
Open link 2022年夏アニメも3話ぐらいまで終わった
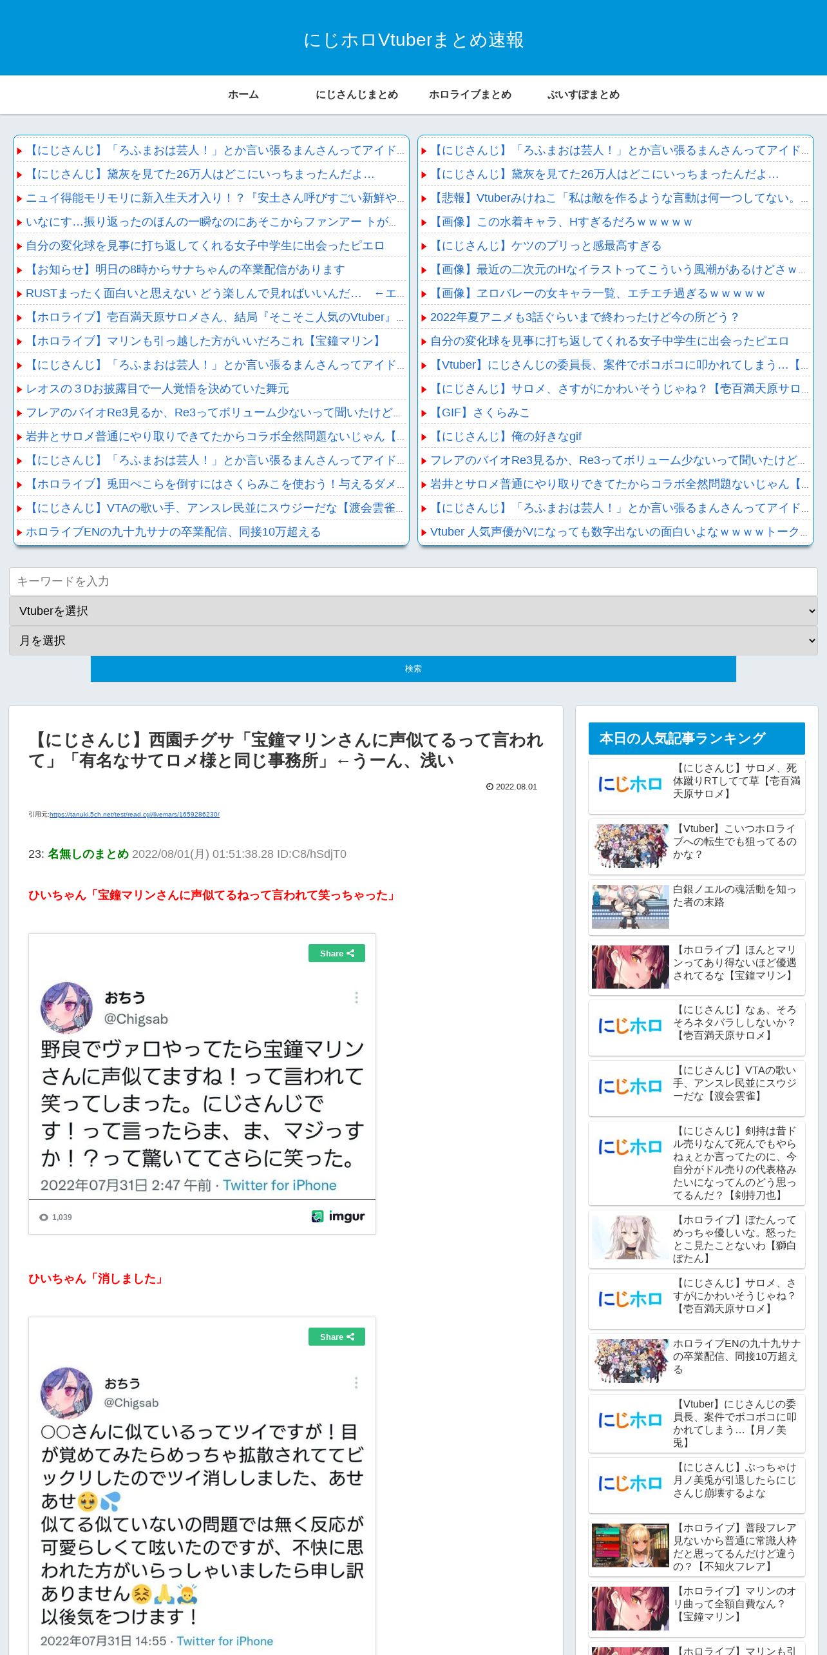tap(584, 317)
